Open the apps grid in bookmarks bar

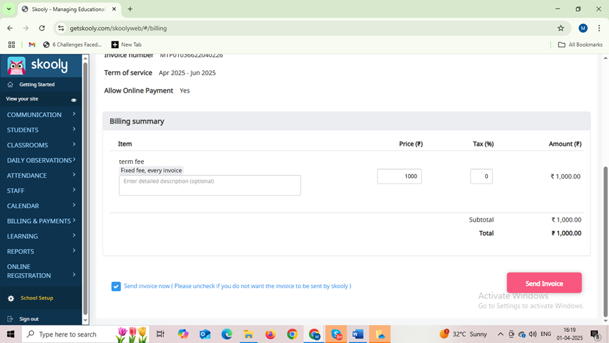point(12,45)
